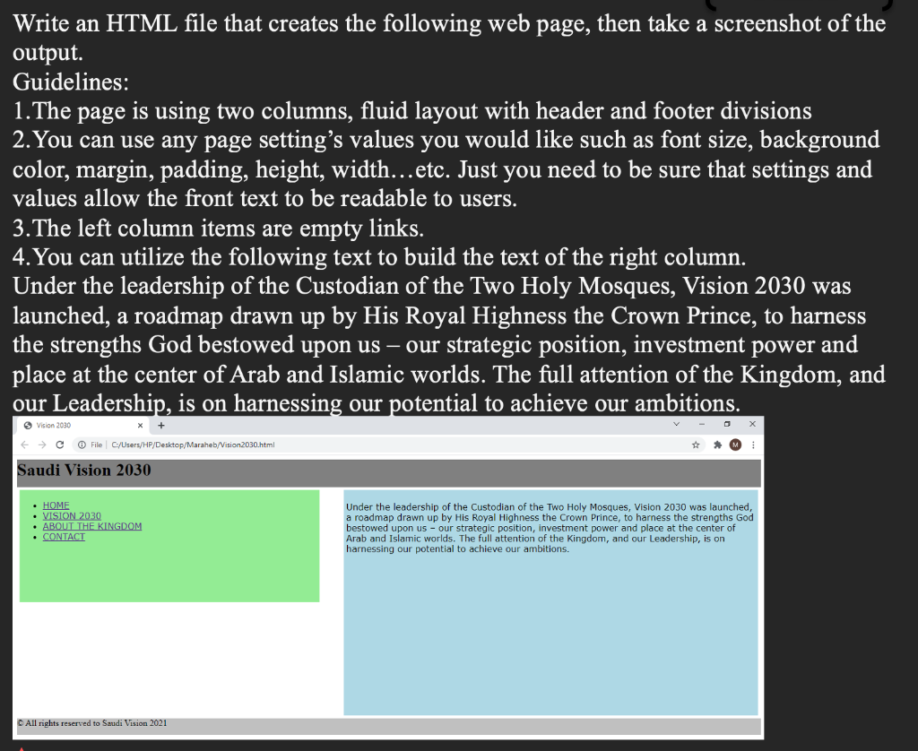
Task: Close the Vision 2030 tab
Action: [140, 425]
